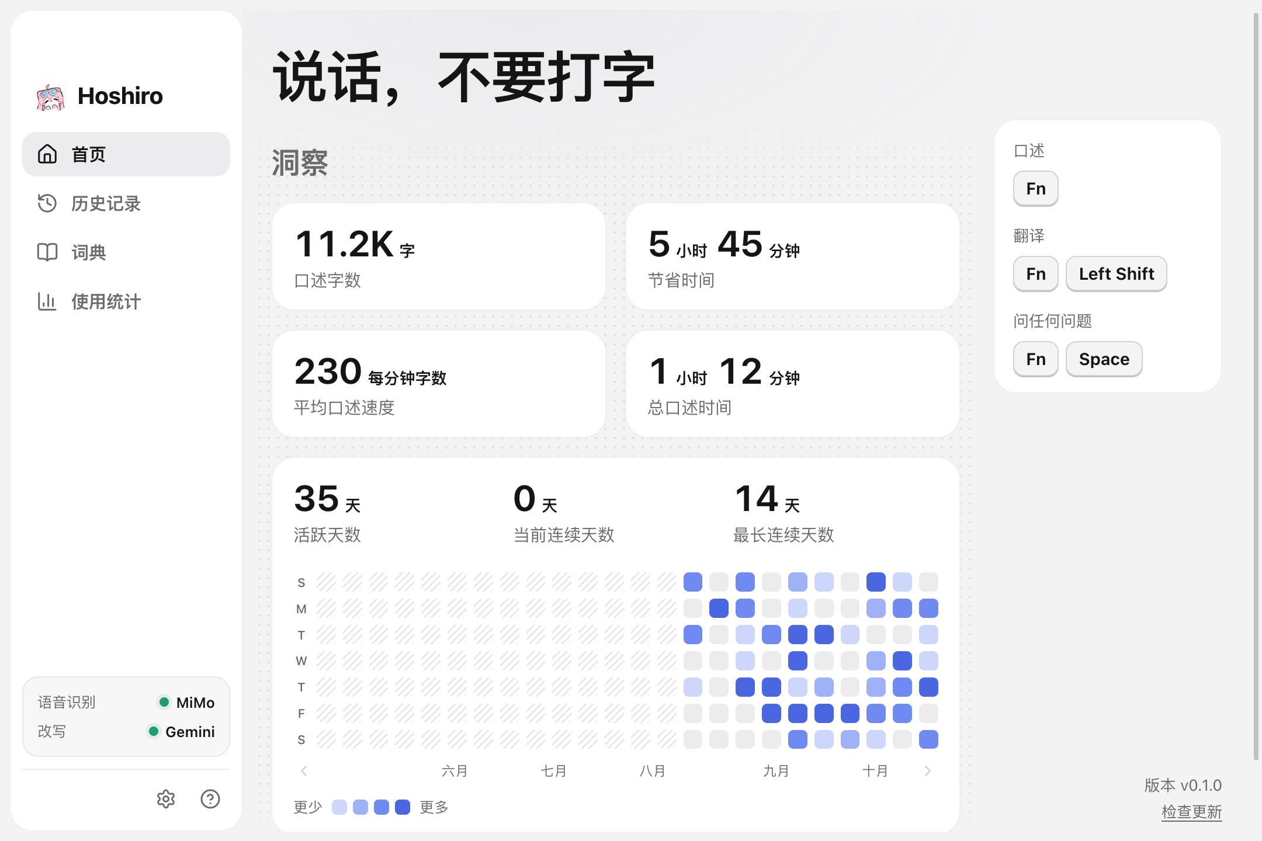The width and height of the screenshot is (1262, 841).
Task: Click the 六月 month label
Action: [x=455, y=771]
